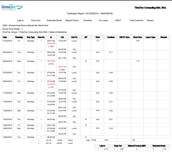Click the Absent legend label
Screen dimensions: 172x152
(x=150, y=20)
